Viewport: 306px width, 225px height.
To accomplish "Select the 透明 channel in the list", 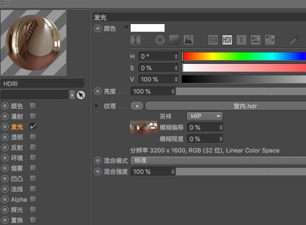I will pyautogui.click(x=17, y=137).
